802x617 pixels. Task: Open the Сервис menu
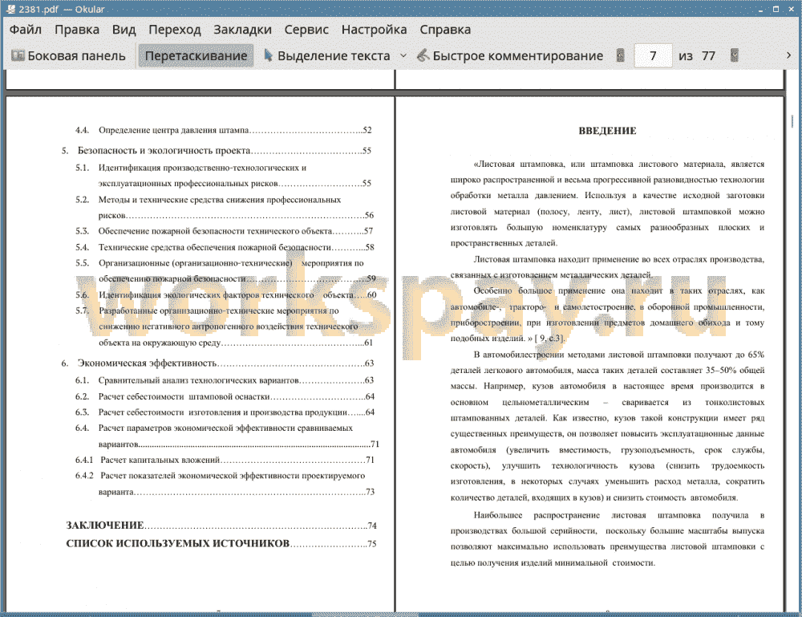click(x=306, y=30)
